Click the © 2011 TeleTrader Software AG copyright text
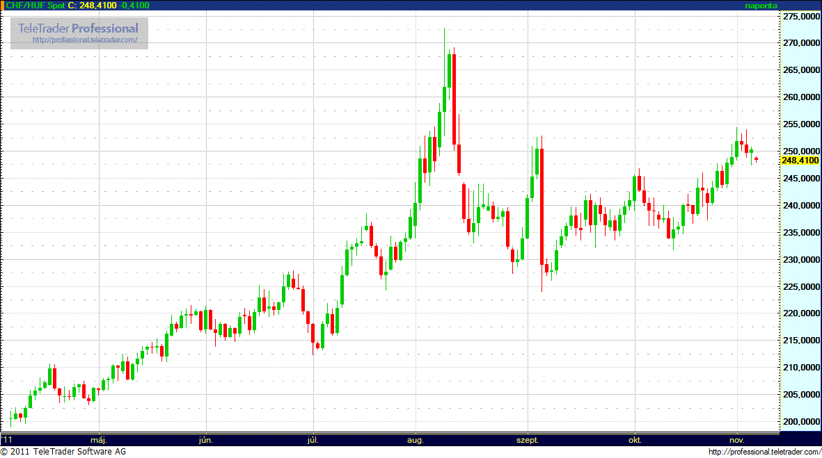Image resolution: width=822 pixels, height=458 pixels. [63, 451]
